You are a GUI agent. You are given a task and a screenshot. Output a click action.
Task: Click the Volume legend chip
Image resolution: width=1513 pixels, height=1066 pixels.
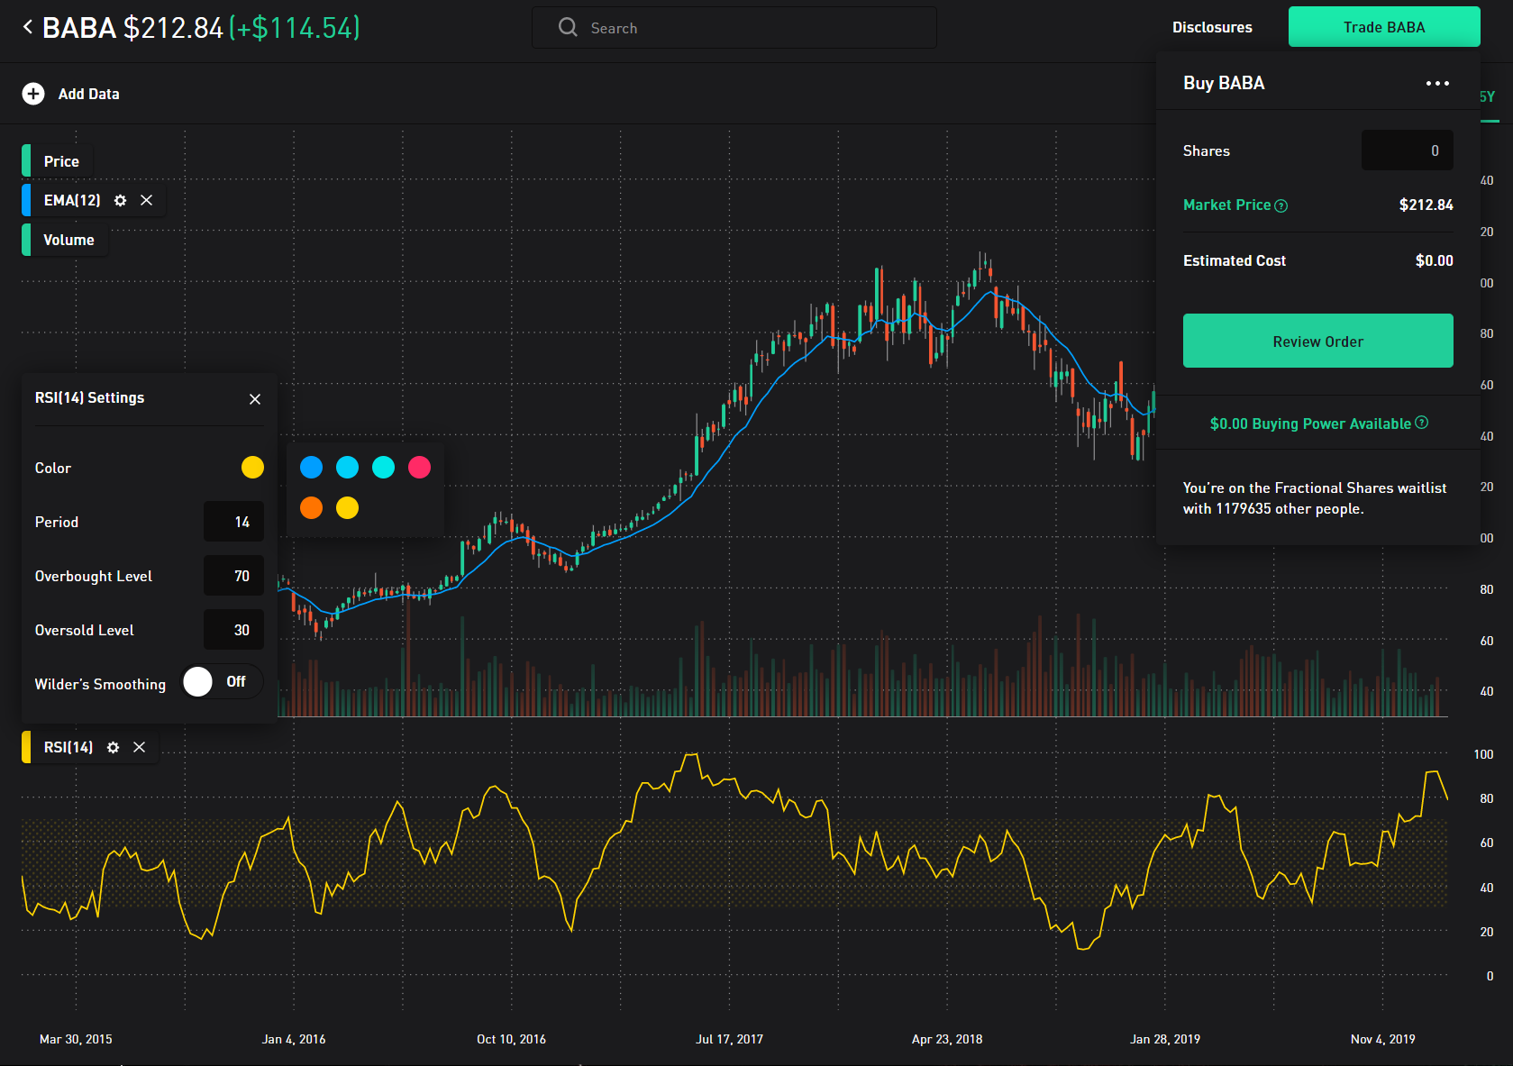tap(65, 240)
